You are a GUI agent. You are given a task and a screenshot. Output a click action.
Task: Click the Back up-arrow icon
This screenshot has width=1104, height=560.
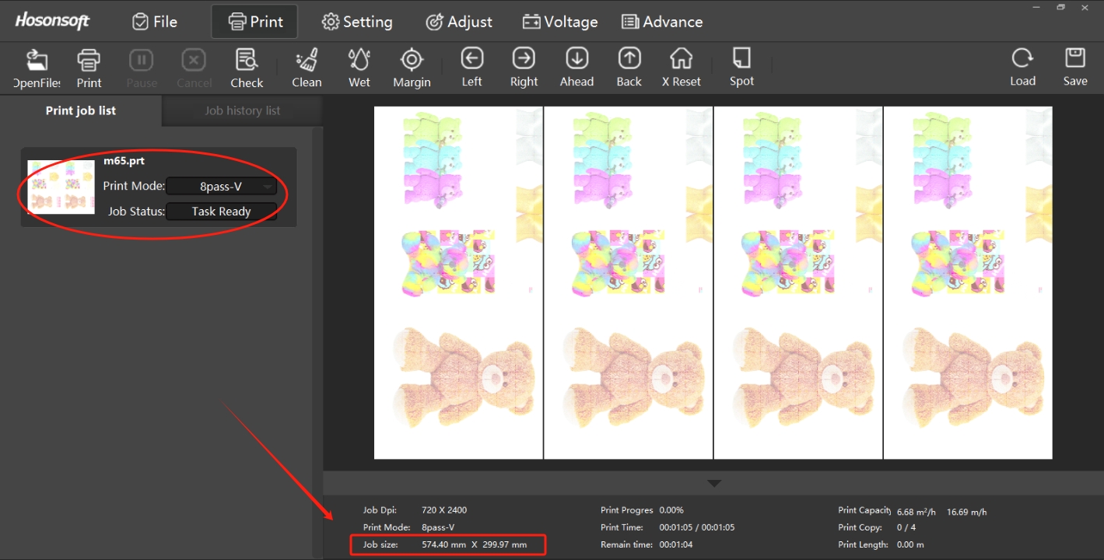tap(629, 59)
